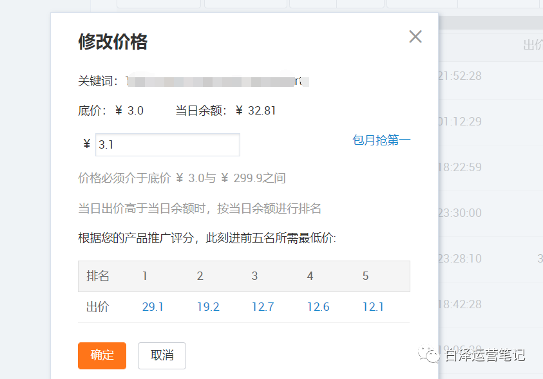Select rank 2 bid price 19.2
543x379 pixels.
(208, 307)
